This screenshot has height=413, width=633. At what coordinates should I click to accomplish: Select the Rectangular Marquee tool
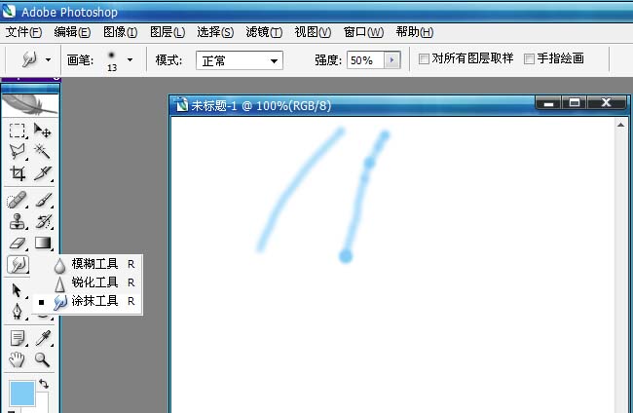[x=17, y=131]
